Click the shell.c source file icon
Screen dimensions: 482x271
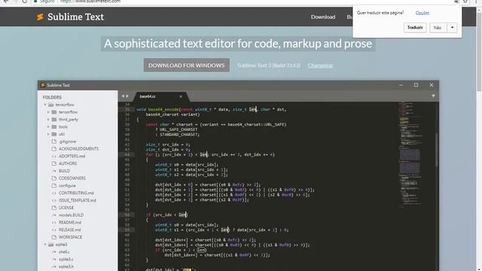click(54, 252)
